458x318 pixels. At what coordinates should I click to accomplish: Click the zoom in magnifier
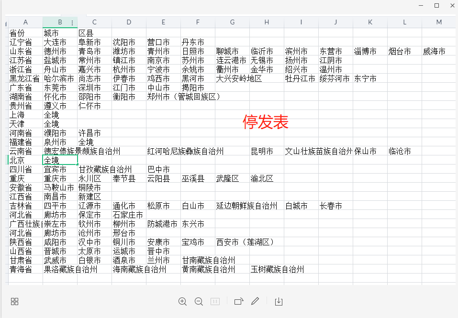tap(182, 301)
